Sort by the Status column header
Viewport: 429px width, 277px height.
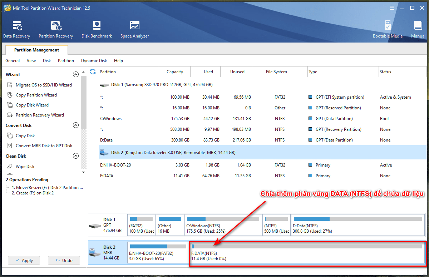(x=403, y=72)
